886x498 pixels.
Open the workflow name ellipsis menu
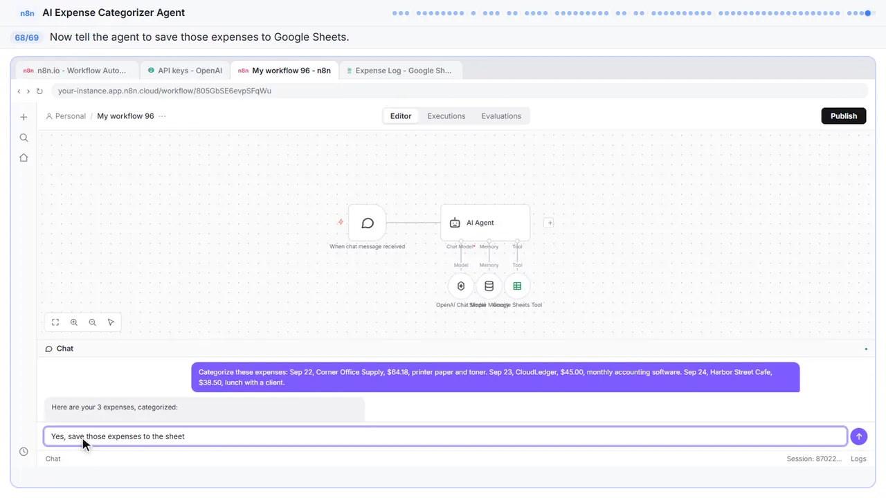[162, 116]
